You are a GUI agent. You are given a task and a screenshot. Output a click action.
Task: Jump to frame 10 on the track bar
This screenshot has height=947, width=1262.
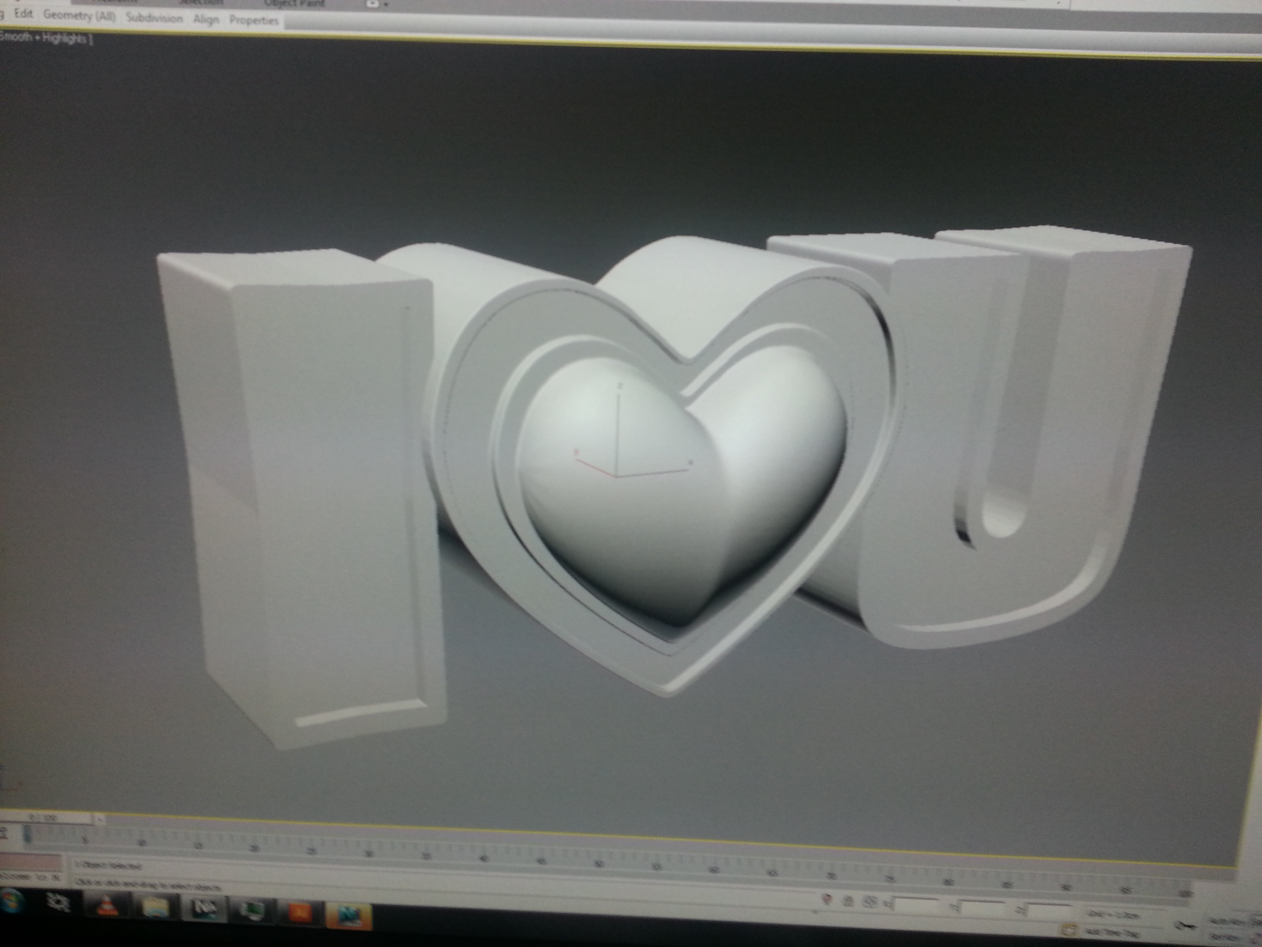[x=142, y=843]
